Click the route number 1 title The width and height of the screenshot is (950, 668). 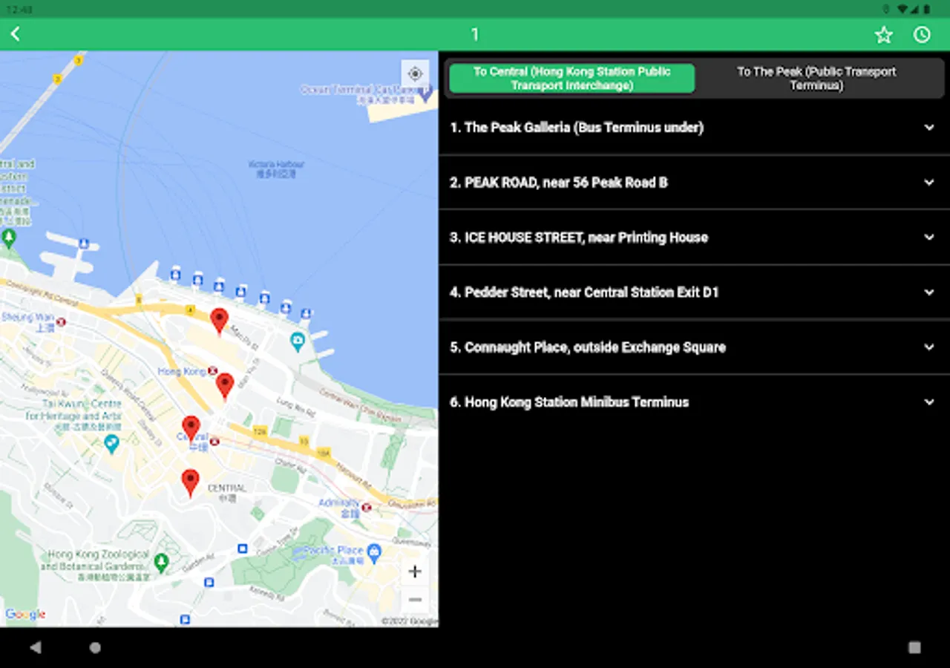point(475,34)
